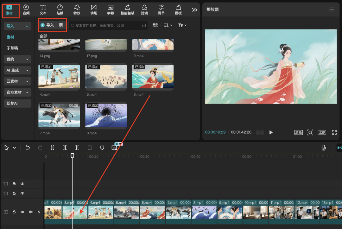The height and width of the screenshot is (229, 342).
Task: Switch to the 音频 tab
Action: tap(26, 10)
